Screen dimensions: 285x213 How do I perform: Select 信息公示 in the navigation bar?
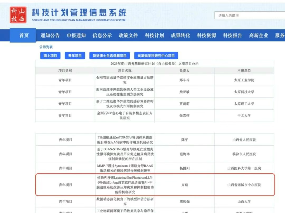click(x=102, y=35)
